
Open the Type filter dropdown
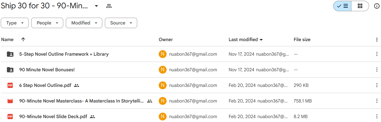(x=15, y=23)
